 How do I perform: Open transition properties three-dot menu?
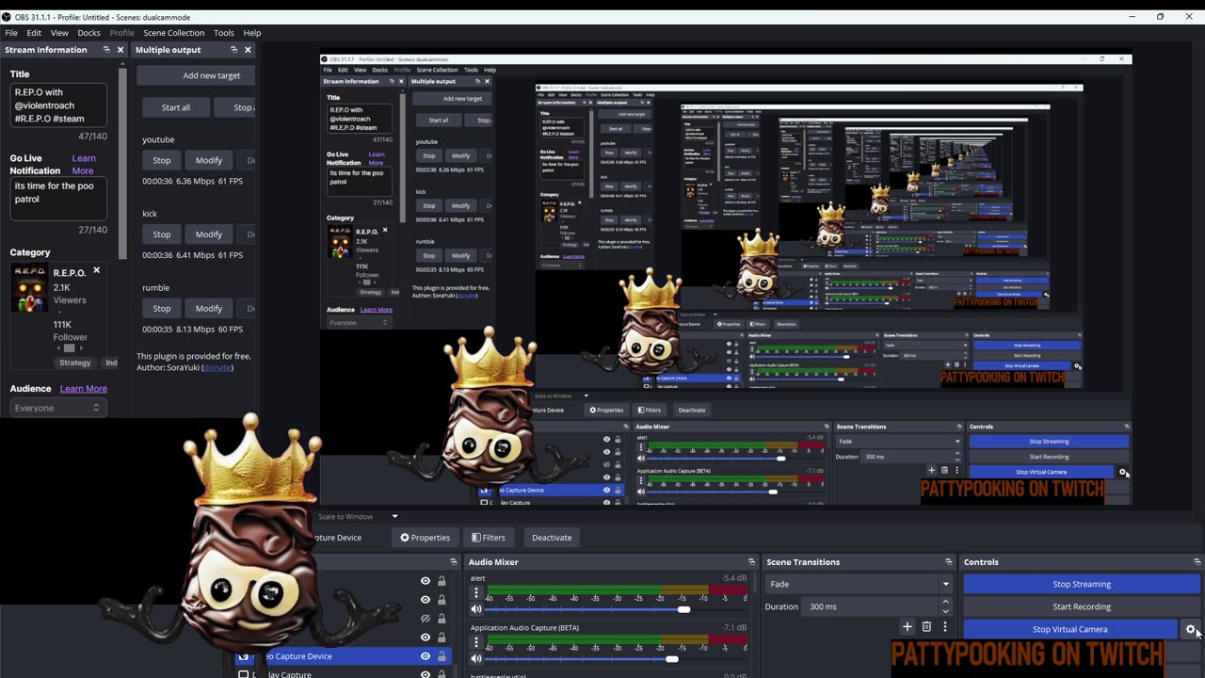(x=944, y=627)
